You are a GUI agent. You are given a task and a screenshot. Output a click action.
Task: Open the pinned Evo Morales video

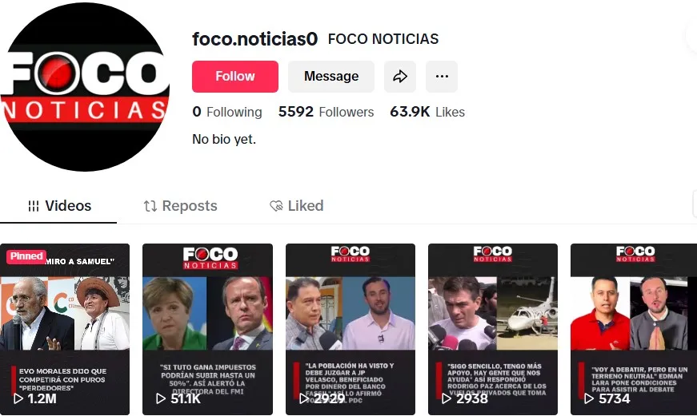[65, 329]
